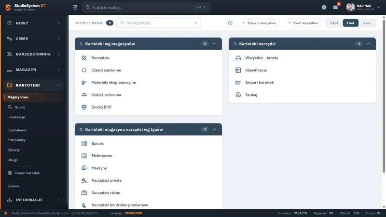386x217 pixels.
Task: Click Zwiń wszystkie button
Action: pyautogui.click(x=303, y=23)
